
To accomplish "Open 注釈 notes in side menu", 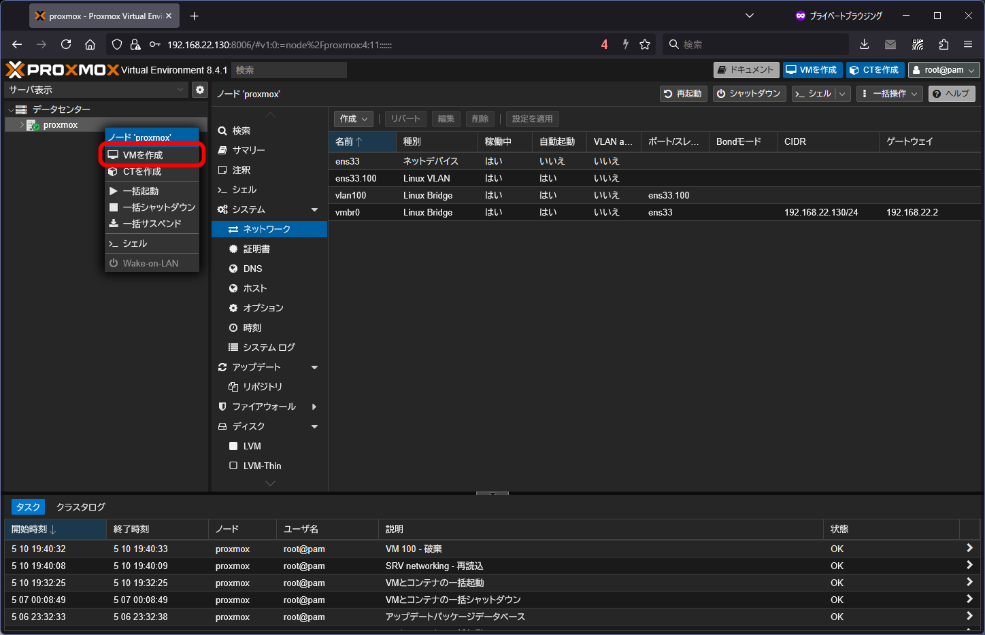I will (269, 170).
